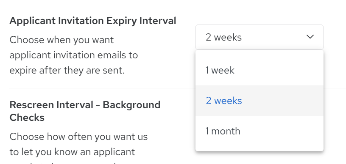Click the 'Choose when you want' text line
This screenshot has height=164, width=346.
click(61, 40)
